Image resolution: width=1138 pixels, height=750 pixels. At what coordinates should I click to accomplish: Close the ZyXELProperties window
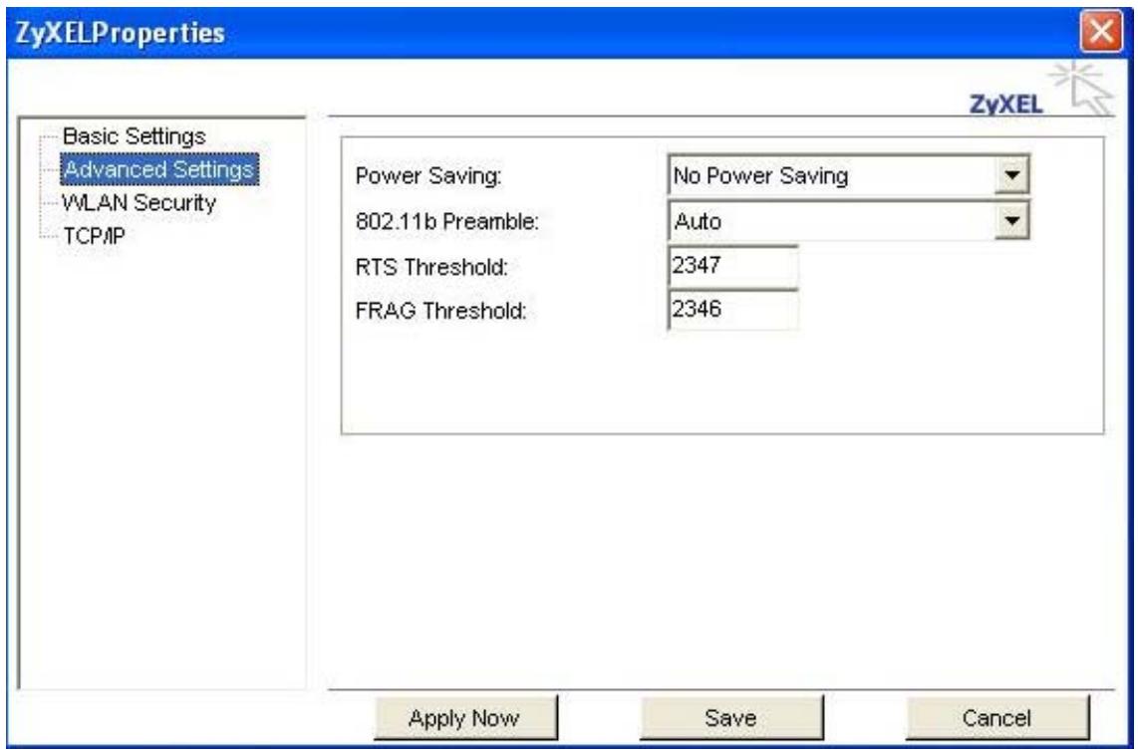point(1101,33)
